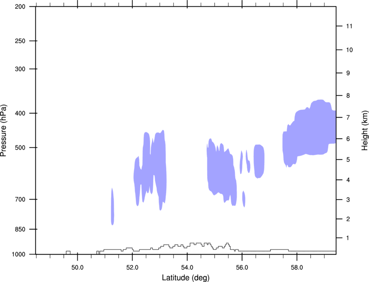Click the 6 km height label
The width and height of the screenshot is (369, 282).
[x=348, y=139]
